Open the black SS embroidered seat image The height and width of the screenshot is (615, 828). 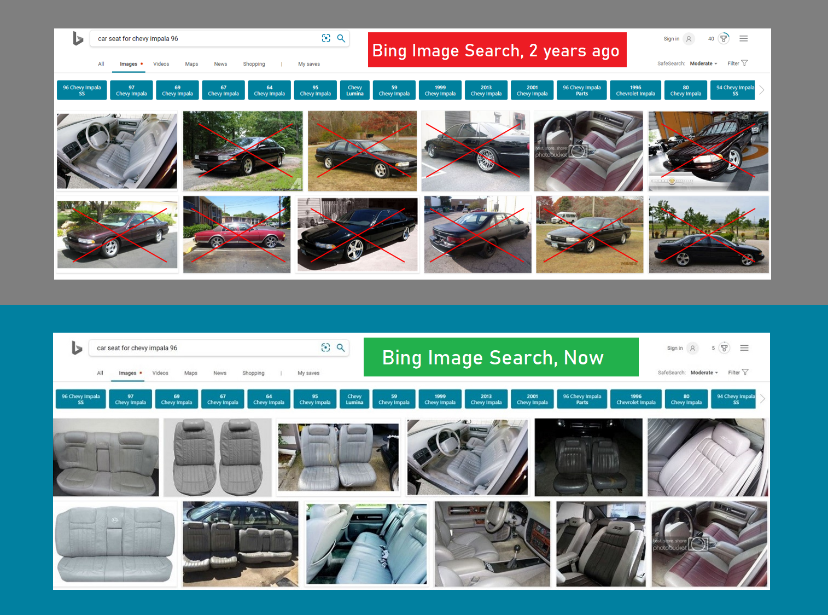(x=601, y=544)
